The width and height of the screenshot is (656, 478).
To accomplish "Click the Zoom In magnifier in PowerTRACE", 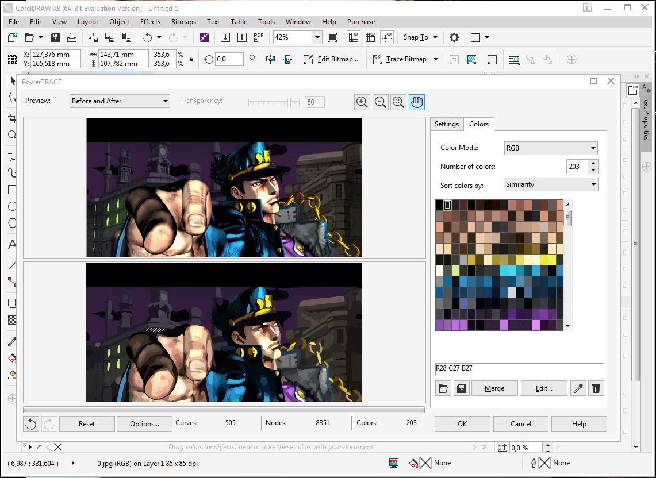I will tap(362, 102).
